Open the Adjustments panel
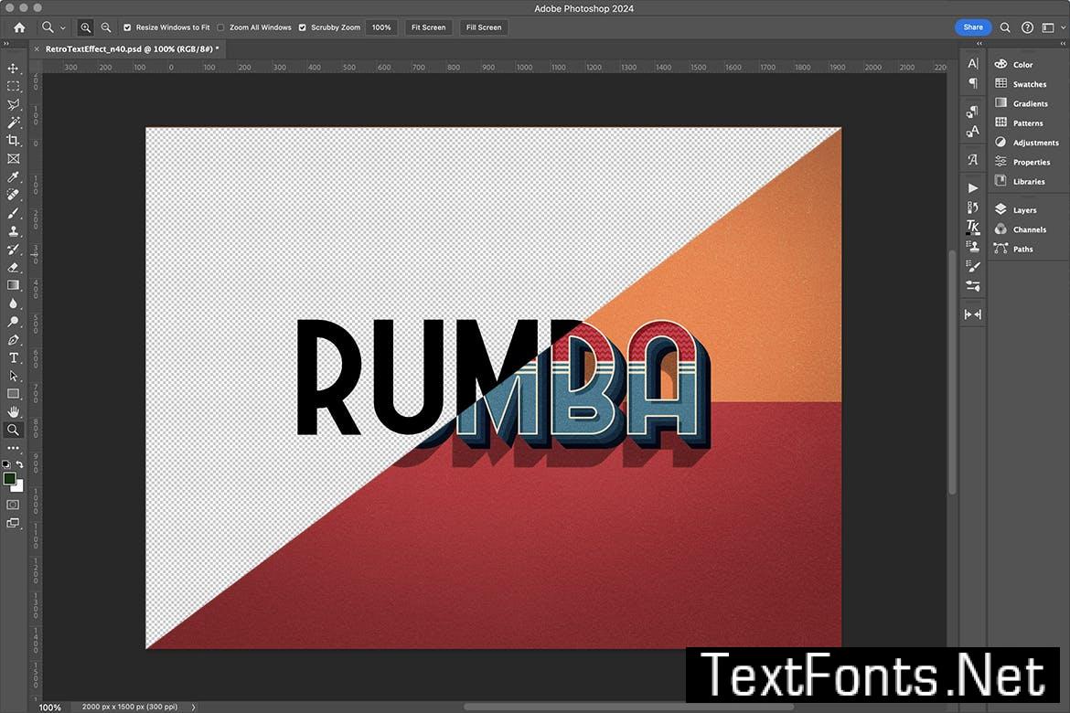 point(1026,142)
